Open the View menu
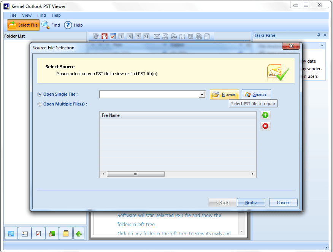The image size is (333, 252). pyautogui.click(x=27, y=15)
